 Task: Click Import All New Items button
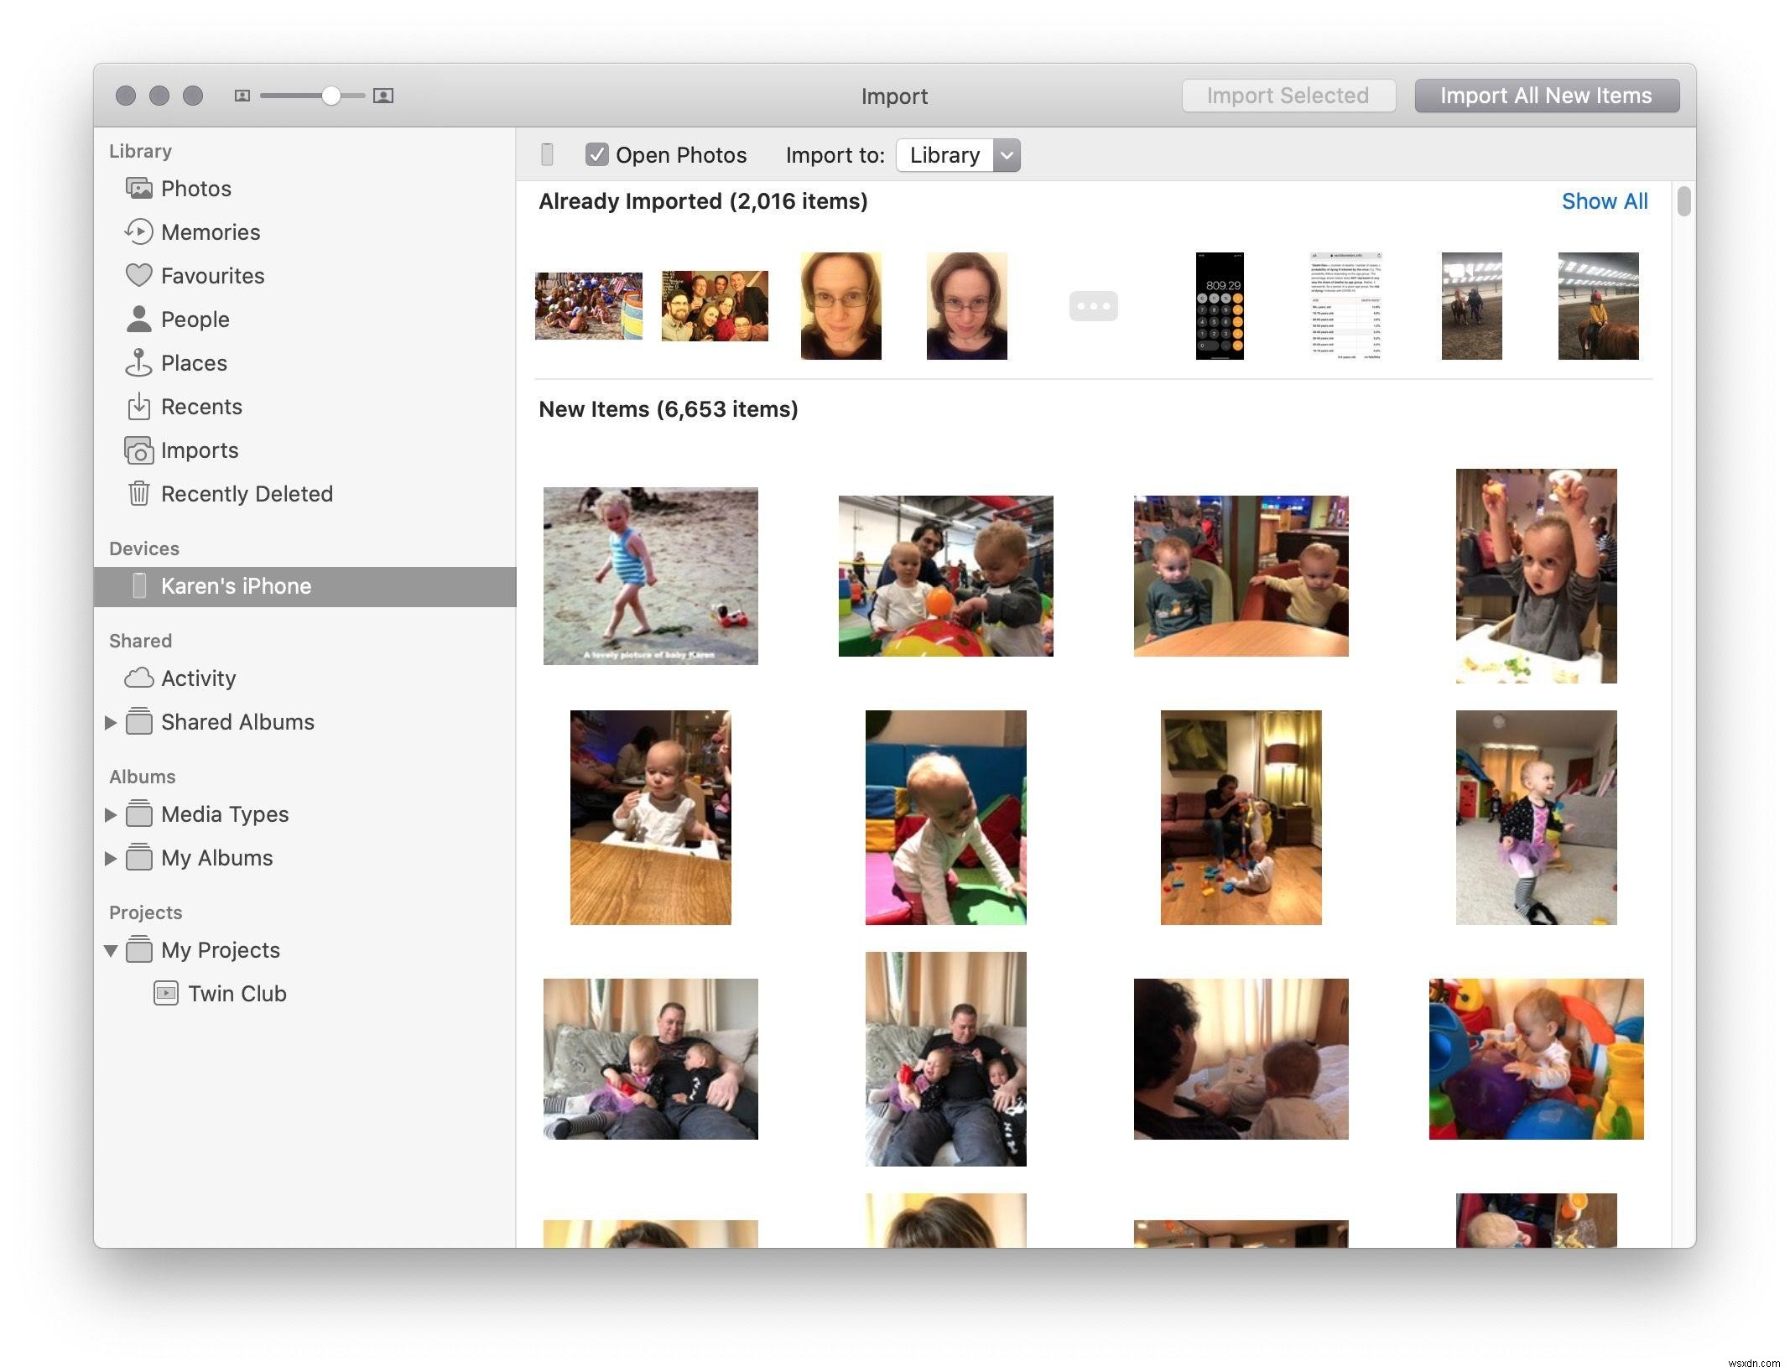coord(1547,94)
